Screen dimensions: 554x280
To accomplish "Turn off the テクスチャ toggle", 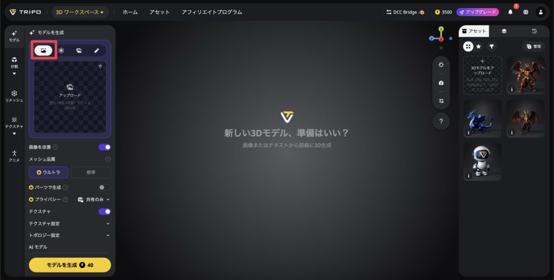I will (104, 211).
